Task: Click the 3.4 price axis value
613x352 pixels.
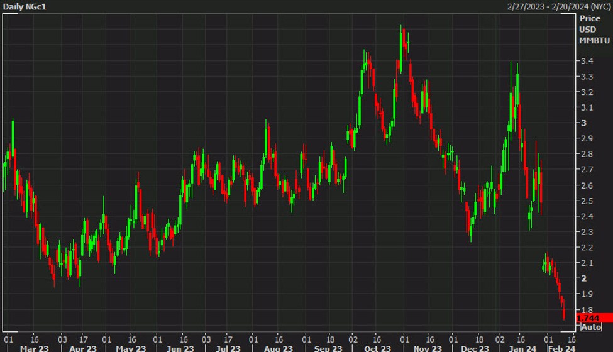Action: point(588,61)
